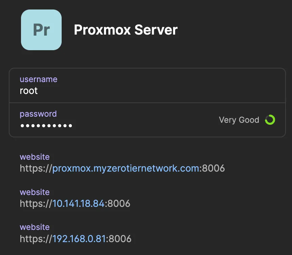
Task: Click the root username value
Action: (x=28, y=91)
